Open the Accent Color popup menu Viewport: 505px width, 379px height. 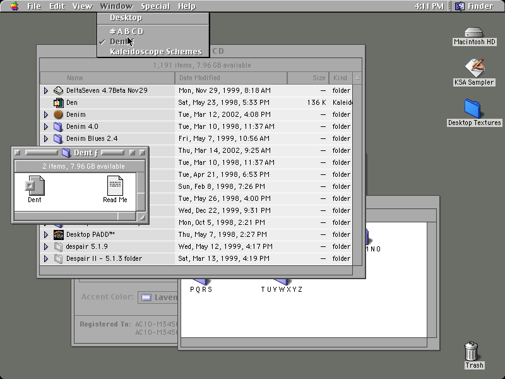pos(158,297)
